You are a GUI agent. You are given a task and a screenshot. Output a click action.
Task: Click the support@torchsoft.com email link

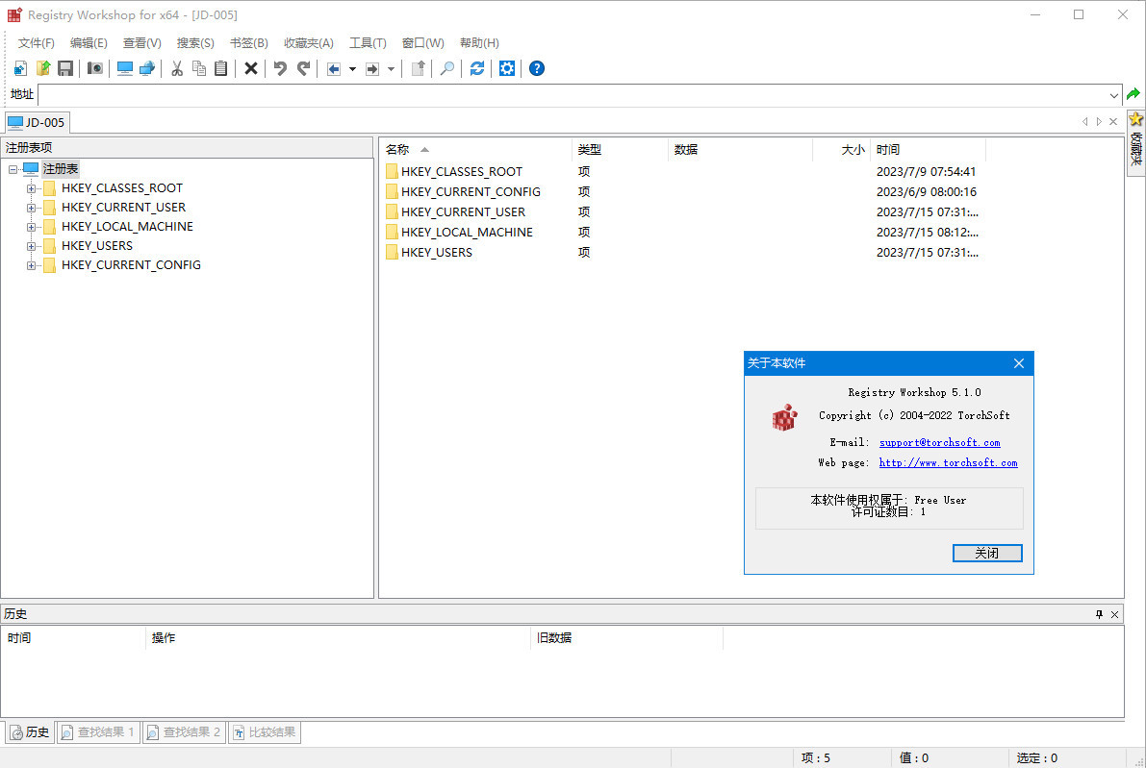click(939, 442)
